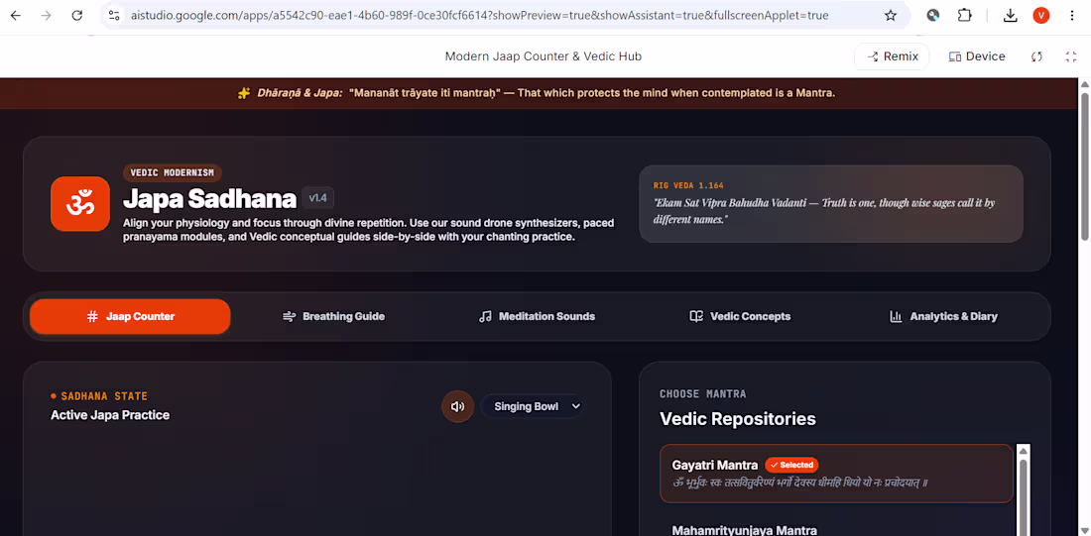The width and height of the screenshot is (1091, 536).
Task: Click the sparkle icon in top banner
Action: [244, 93]
